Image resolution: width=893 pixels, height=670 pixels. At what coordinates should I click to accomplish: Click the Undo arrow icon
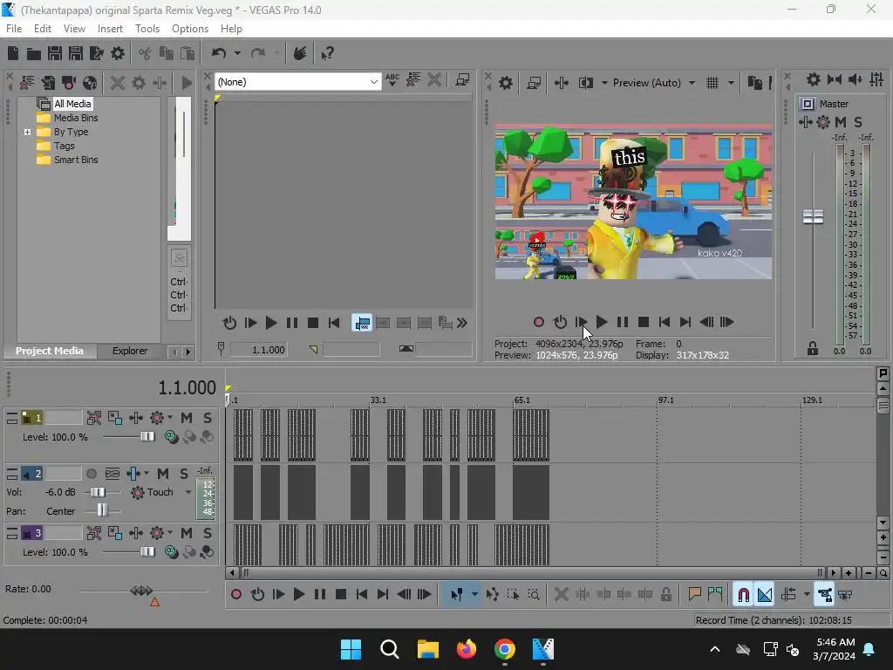[x=219, y=53]
